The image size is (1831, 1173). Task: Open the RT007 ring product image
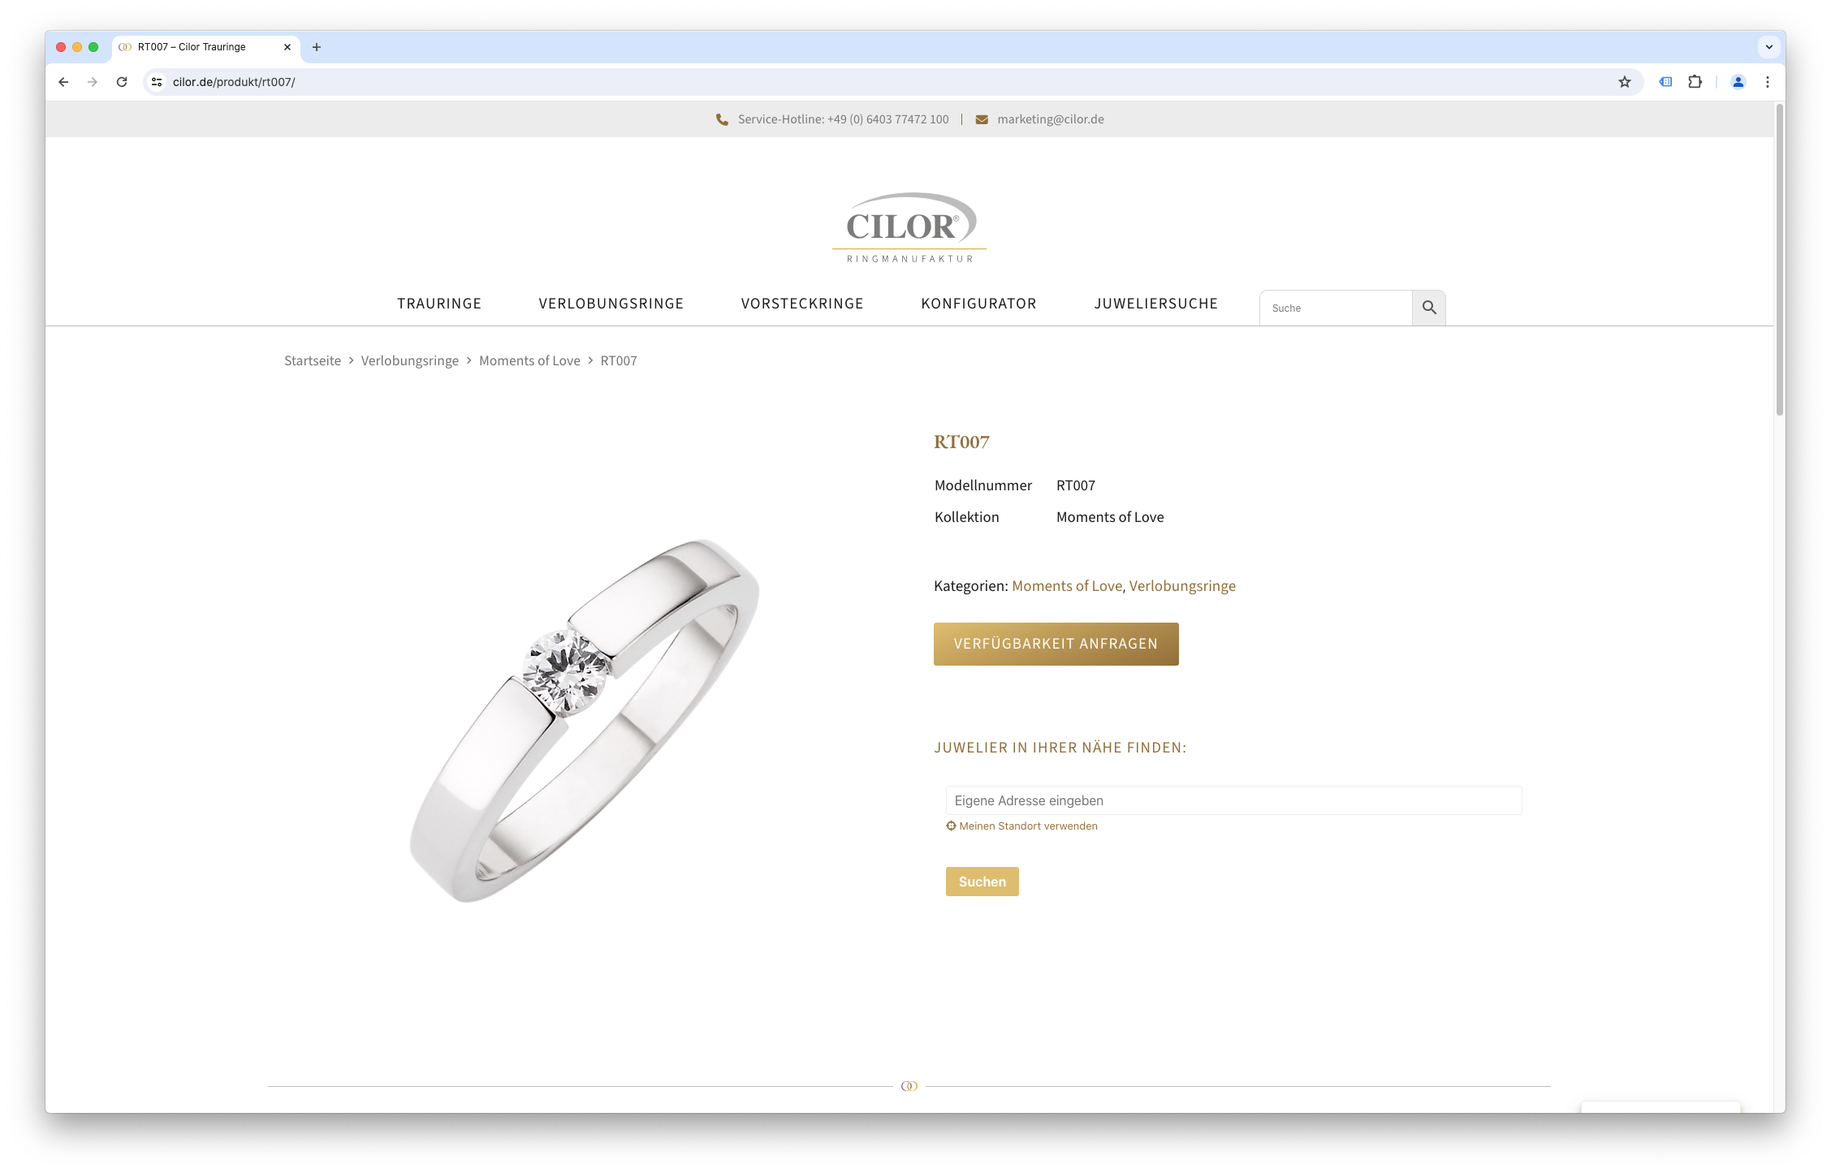tap(584, 720)
